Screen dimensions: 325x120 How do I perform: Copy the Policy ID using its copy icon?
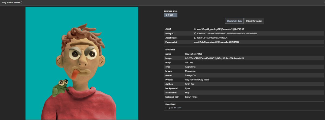(195, 33)
